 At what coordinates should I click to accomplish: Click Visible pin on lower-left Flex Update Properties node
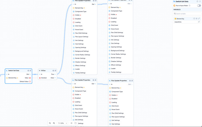click(x=73, y=95)
